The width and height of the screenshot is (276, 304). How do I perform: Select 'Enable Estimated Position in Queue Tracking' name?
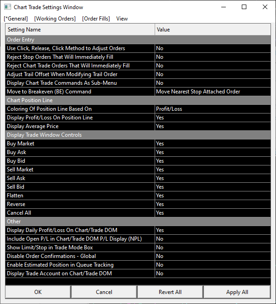[80, 265]
